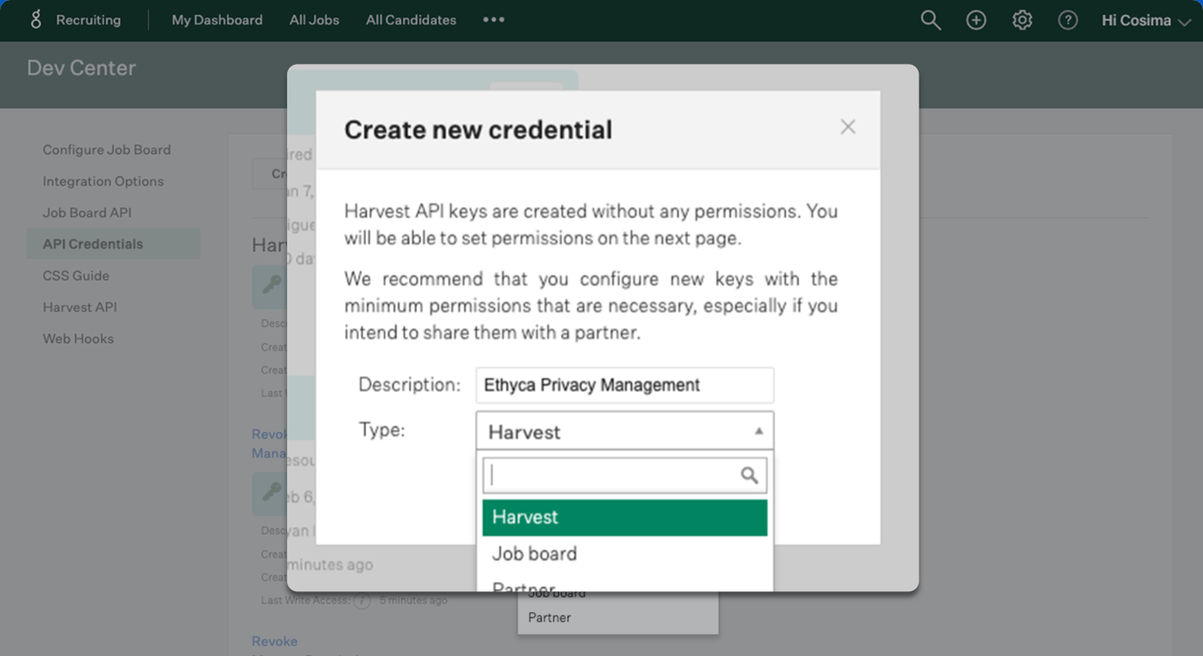
Task: Click the dropdown search box
Action: click(625, 475)
